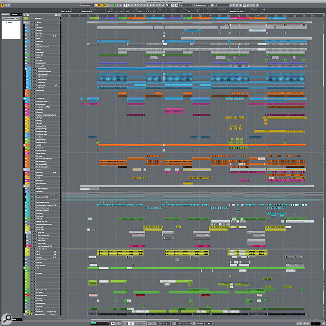The height and width of the screenshot is (326, 326).
Task: Open the Algorithm value dropdown in info line
Action: point(237,11)
